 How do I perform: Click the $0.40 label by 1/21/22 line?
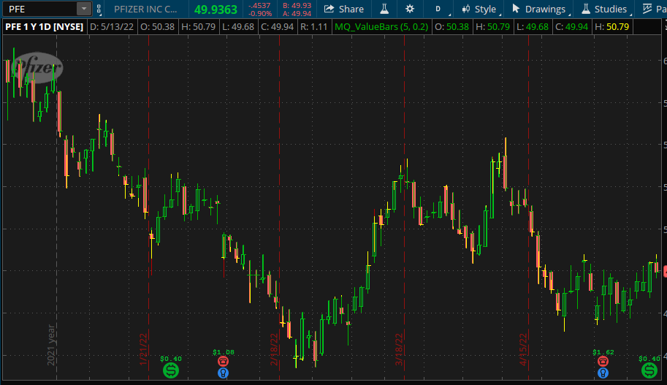171,359
